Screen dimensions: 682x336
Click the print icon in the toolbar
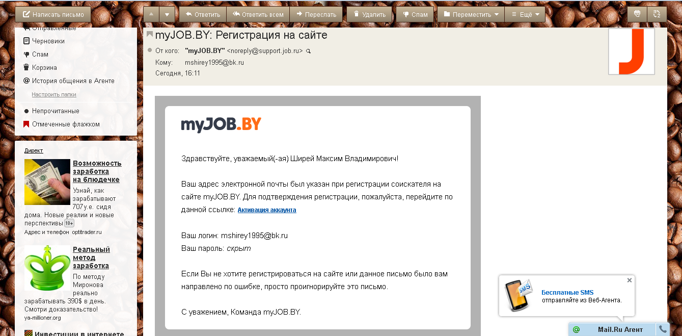point(637,14)
